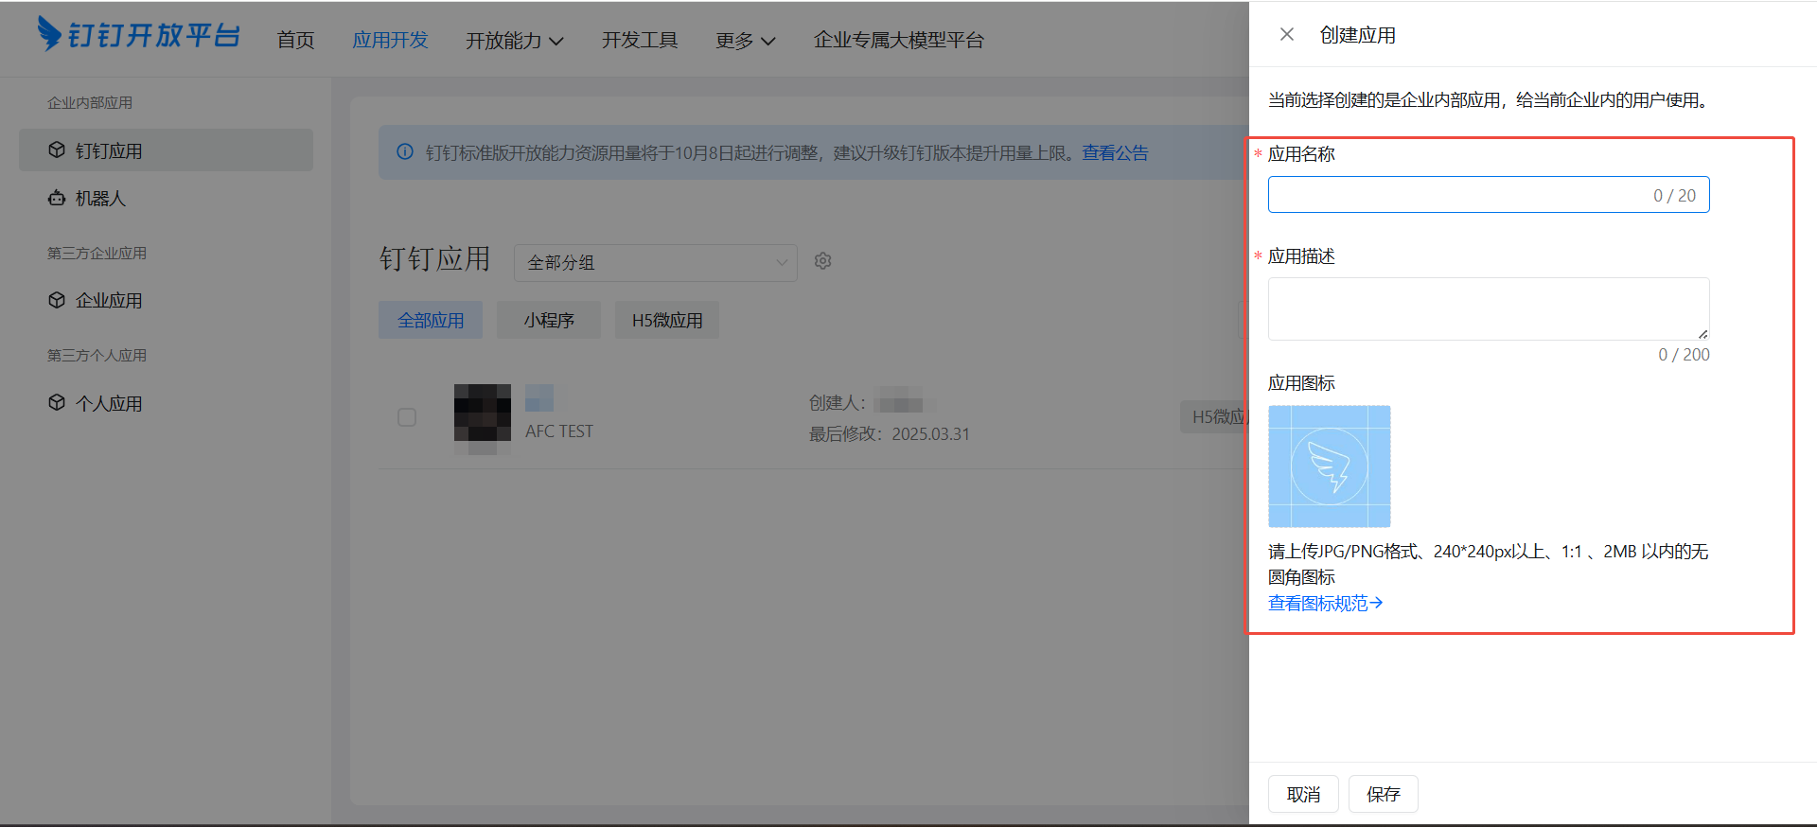Select 钉钉应用 in the sidebar
This screenshot has height=827, width=1817.
166,150
